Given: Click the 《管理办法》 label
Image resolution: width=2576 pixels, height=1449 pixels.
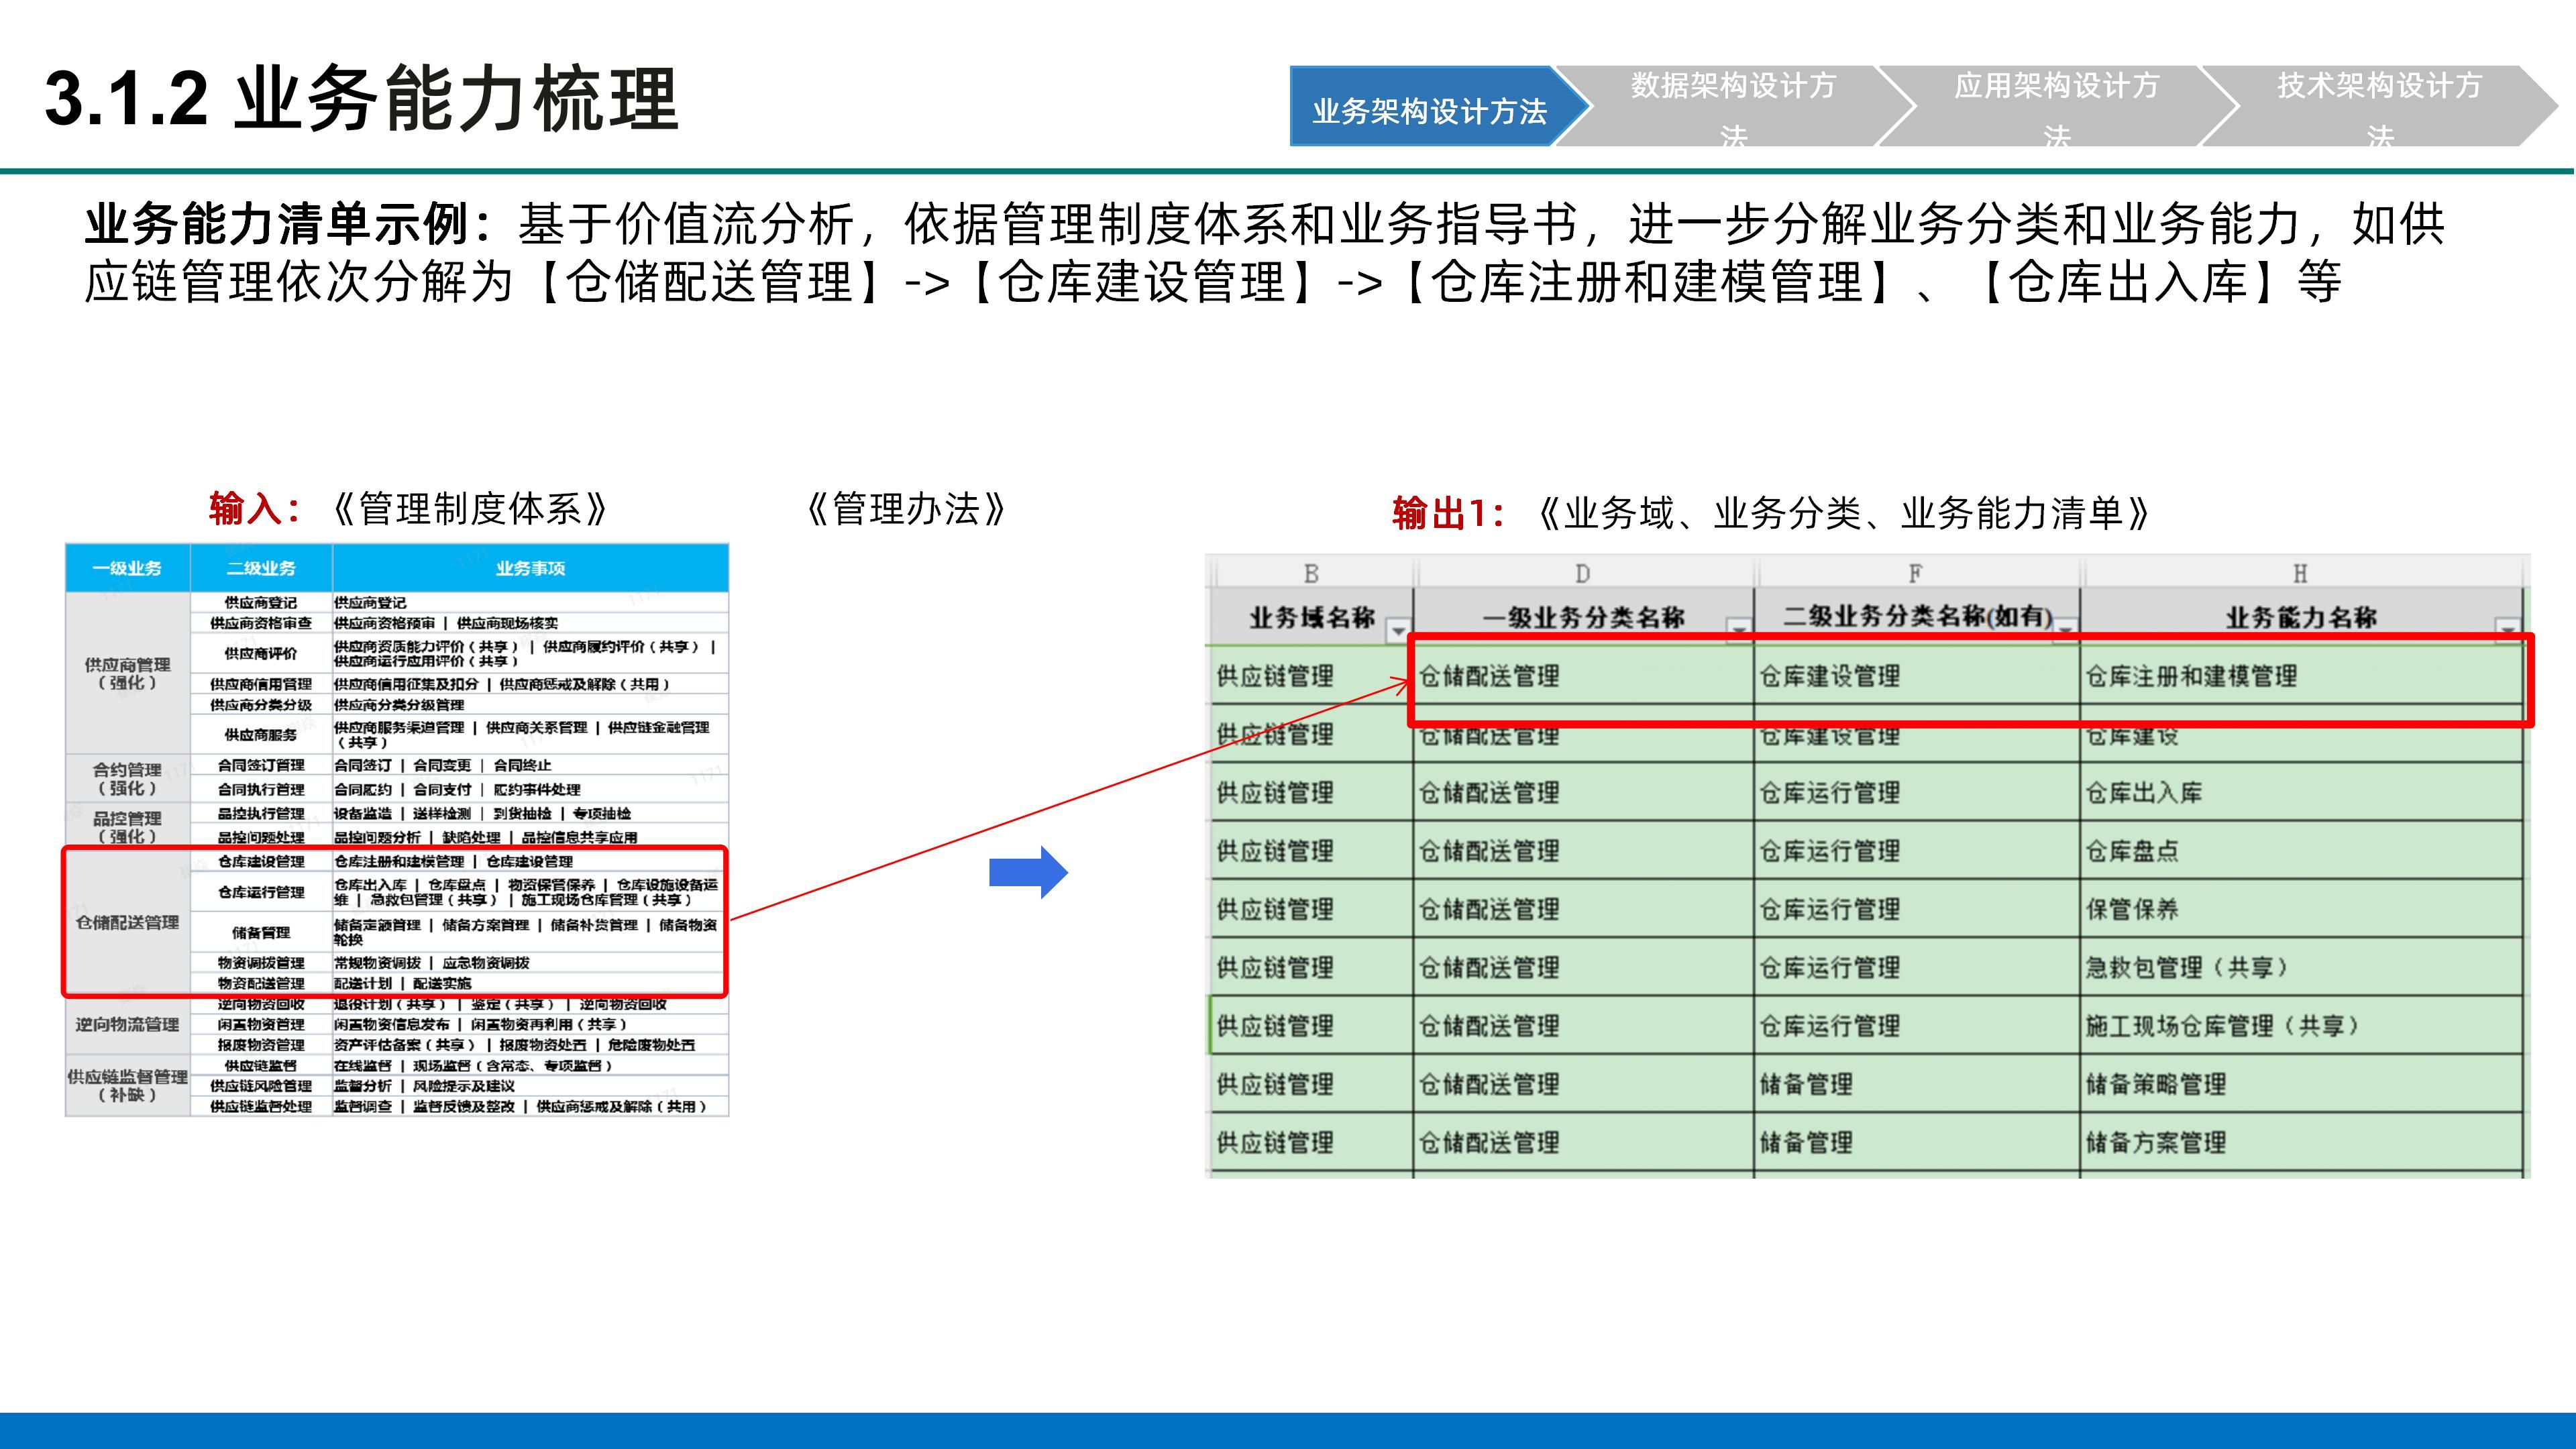Looking at the screenshot, I should click(906, 509).
